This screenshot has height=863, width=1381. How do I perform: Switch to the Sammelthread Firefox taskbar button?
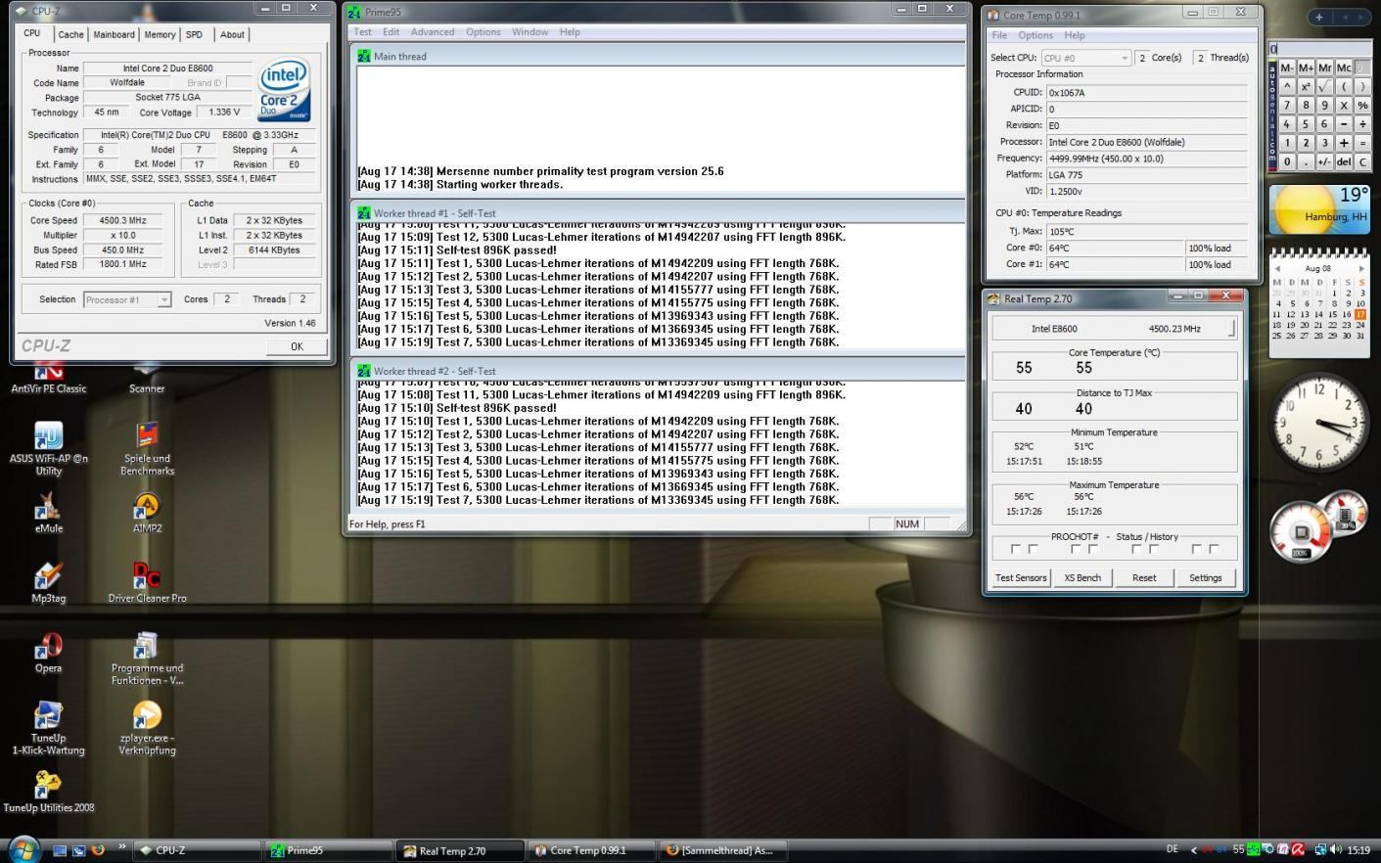pyautogui.click(x=724, y=850)
